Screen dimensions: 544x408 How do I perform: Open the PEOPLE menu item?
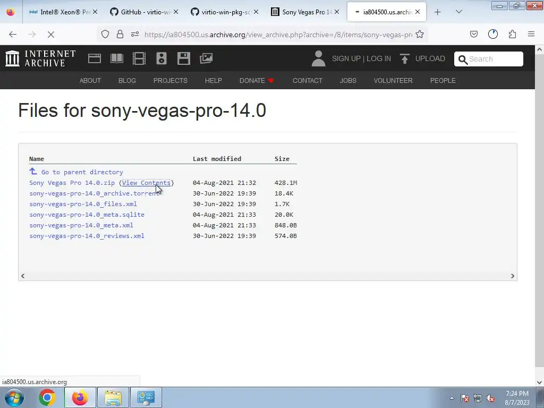pyautogui.click(x=443, y=81)
